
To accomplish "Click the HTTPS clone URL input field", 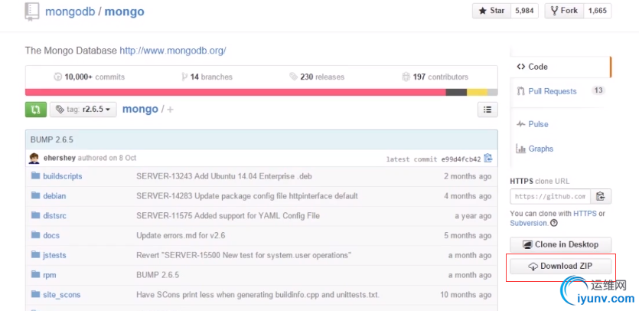I will tap(550, 196).
